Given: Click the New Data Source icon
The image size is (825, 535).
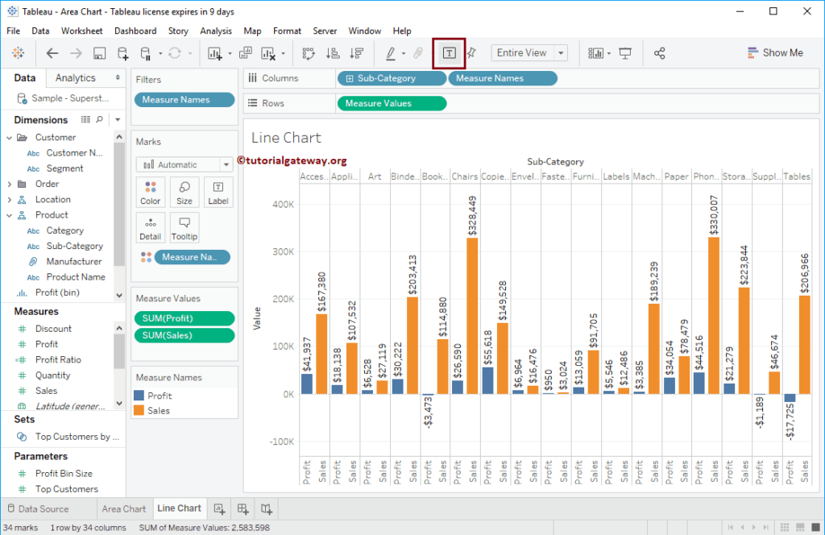Looking at the screenshot, I should [x=122, y=53].
